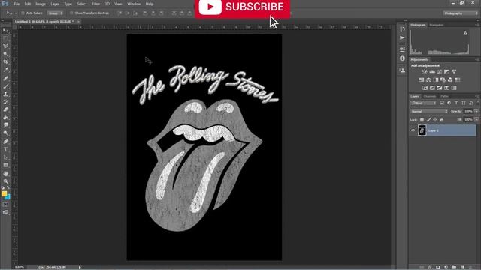Select the Eyedropper tool

[x=5, y=70]
